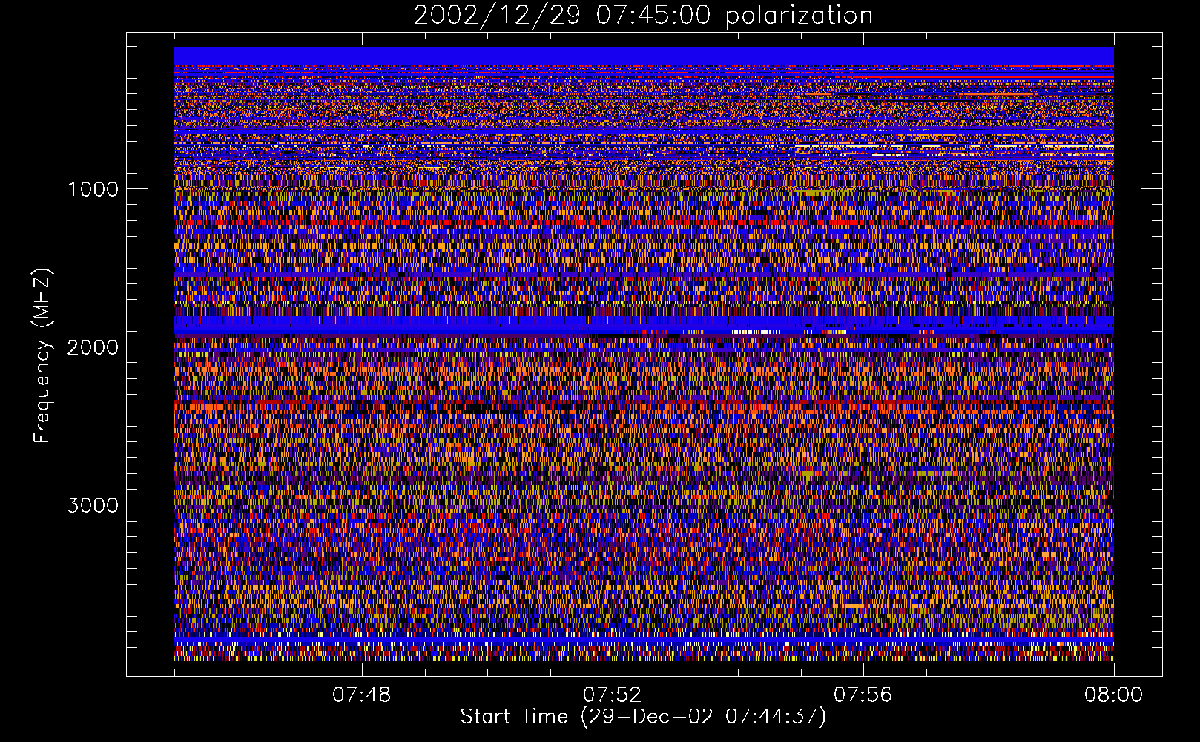The image size is (1200, 742).
Task: Click the 'Frequency (MHZ)' axis label
Action: coord(42,355)
